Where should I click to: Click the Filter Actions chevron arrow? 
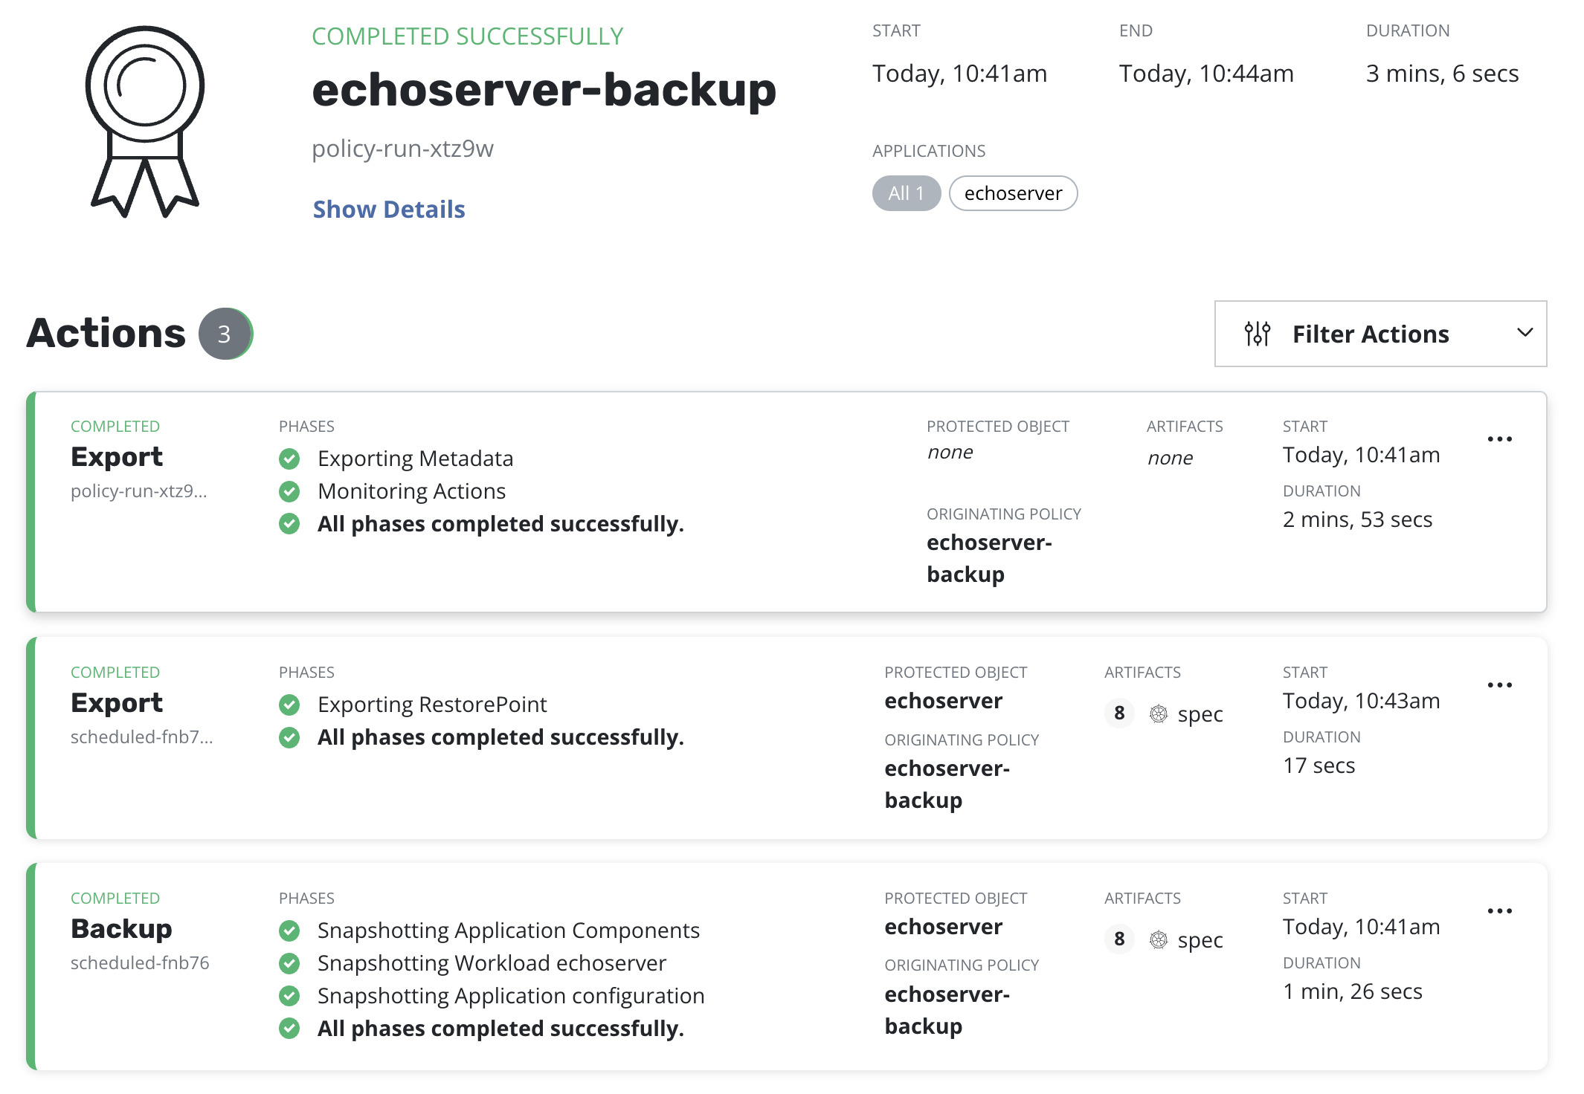coord(1525,333)
